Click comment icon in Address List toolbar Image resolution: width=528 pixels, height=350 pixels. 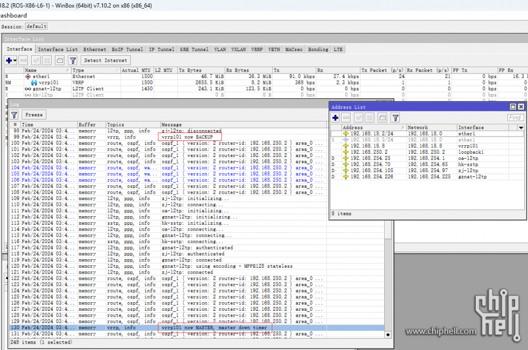click(383, 118)
